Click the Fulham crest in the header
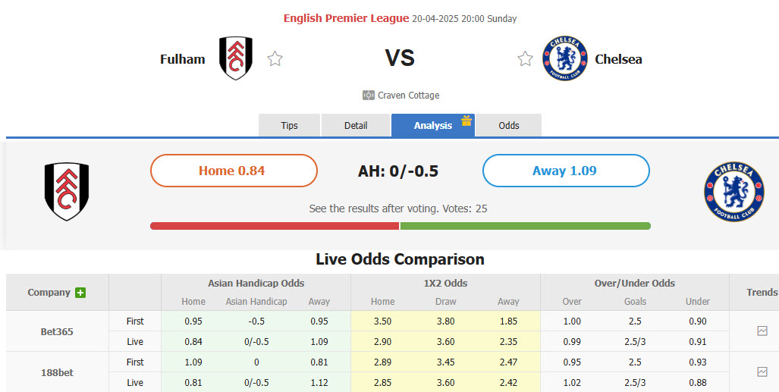The image size is (779, 392). 235,58
